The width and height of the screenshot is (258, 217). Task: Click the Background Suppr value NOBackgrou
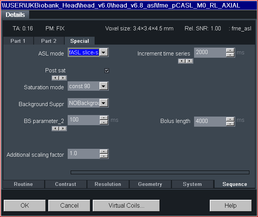pos(84,103)
